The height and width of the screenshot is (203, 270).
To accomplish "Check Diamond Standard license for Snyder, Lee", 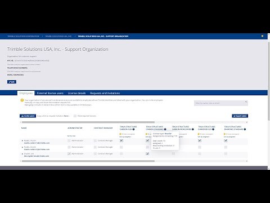I will 226,154.
